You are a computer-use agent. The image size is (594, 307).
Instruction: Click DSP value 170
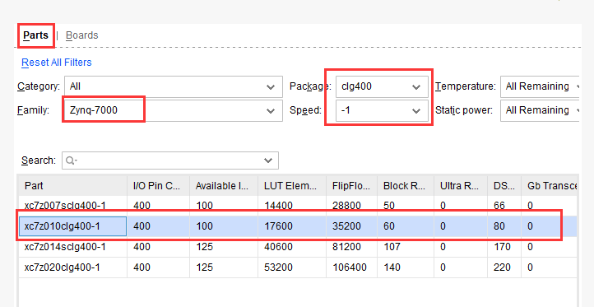[x=502, y=247]
